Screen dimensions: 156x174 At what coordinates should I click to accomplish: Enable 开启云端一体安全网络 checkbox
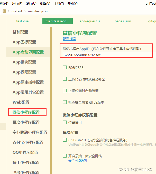coord(65,156)
